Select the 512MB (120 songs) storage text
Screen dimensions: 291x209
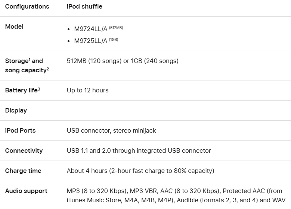[x=94, y=61]
